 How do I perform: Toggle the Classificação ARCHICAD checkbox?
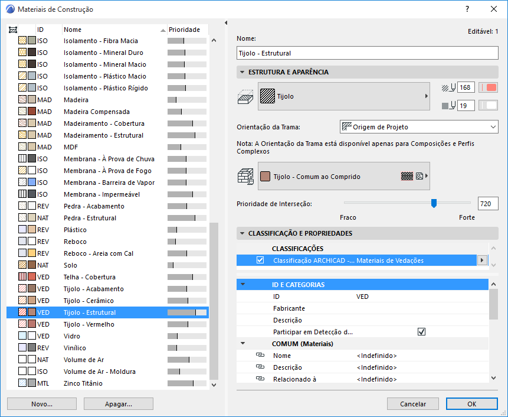(x=260, y=260)
